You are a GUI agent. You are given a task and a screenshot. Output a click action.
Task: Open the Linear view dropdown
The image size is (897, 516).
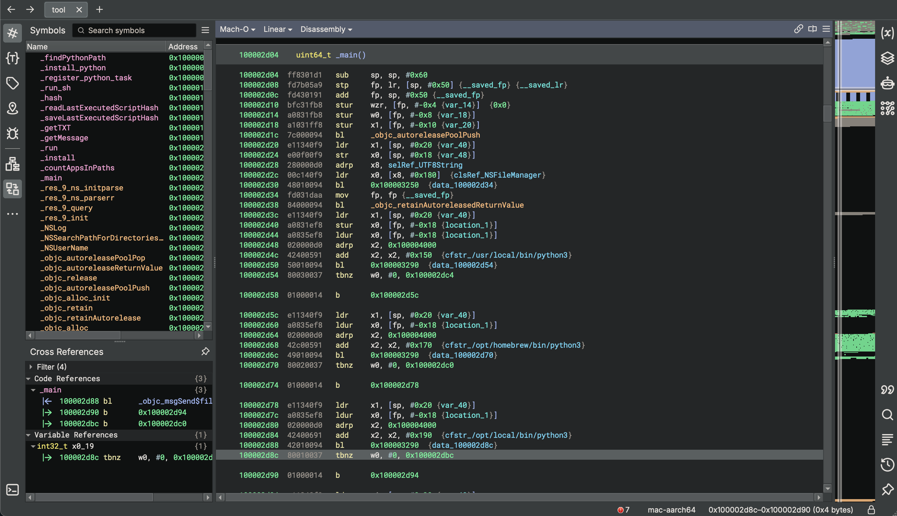tap(278, 29)
